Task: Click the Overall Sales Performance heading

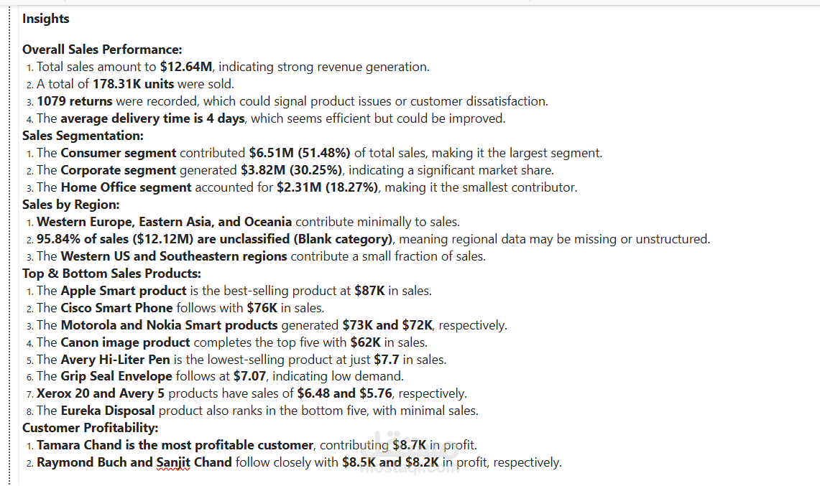Action: click(x=102, y=50)
